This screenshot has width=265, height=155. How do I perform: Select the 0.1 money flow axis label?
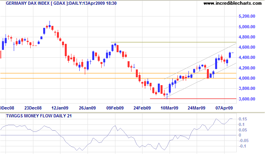[241, 125]
